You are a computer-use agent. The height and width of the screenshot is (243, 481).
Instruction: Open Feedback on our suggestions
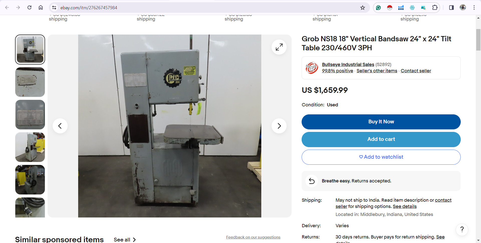(x=253, y=237)
